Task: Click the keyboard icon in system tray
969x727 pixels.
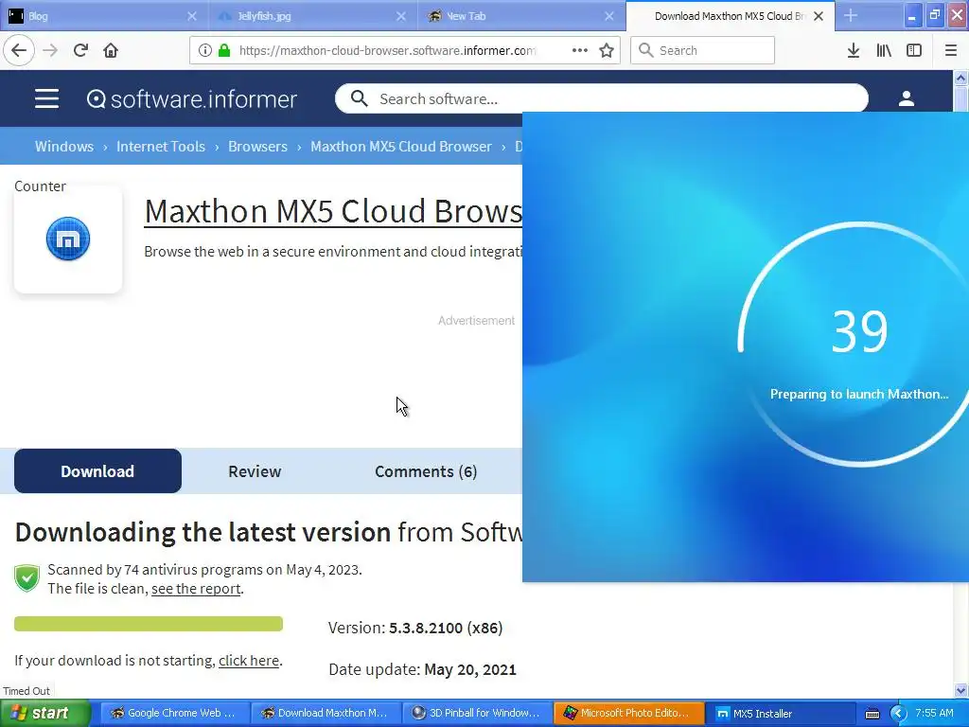Action: [872, 714]
